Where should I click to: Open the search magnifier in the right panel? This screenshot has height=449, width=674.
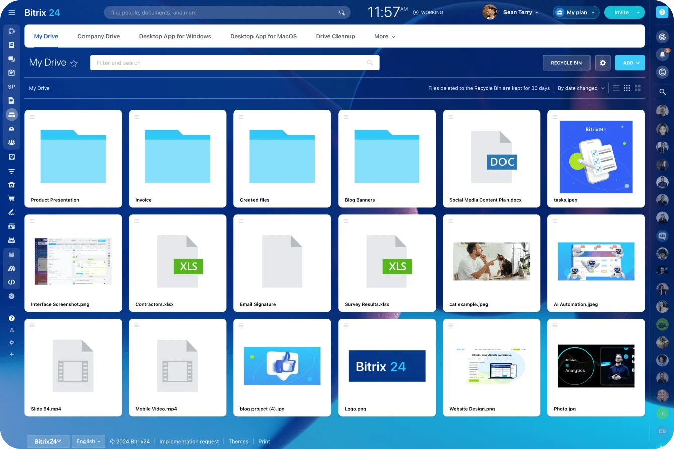(x=662, y=92)
